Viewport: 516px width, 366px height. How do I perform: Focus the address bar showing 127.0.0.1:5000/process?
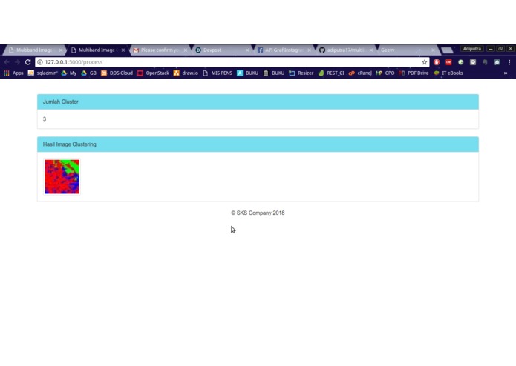click(230, 62)
